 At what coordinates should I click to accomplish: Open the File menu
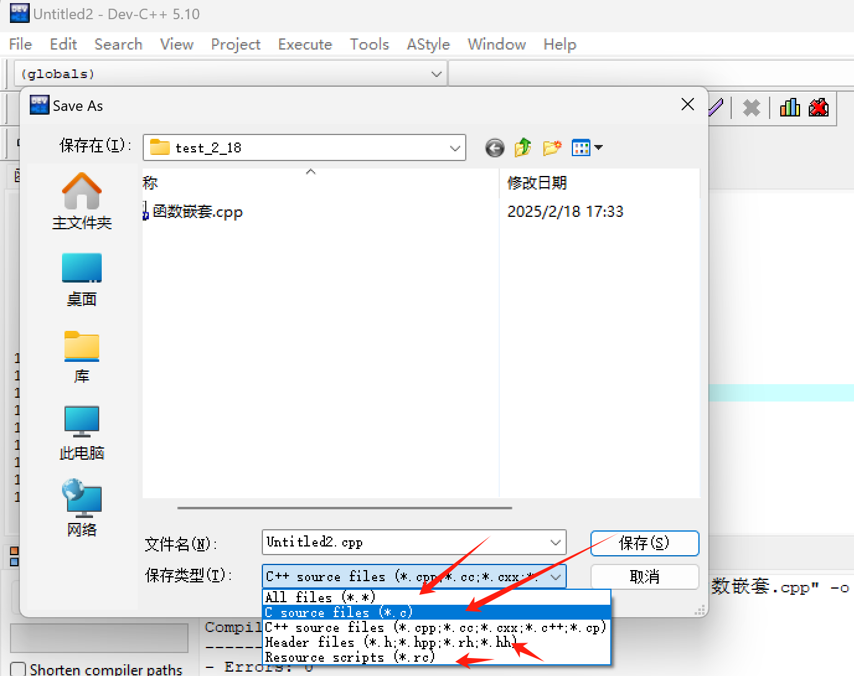point(20,45)
